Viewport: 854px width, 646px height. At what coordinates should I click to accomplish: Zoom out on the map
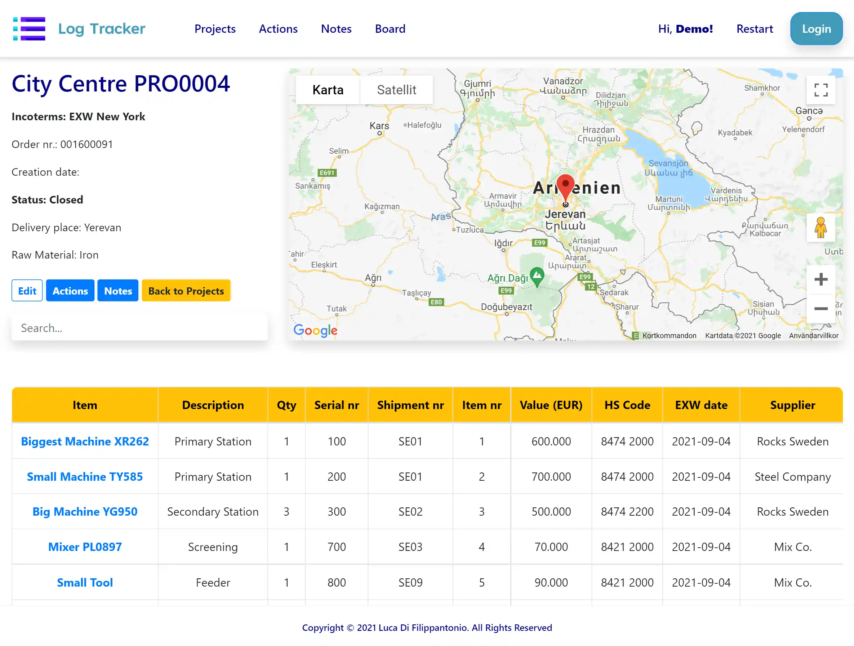tap(820, 308)
